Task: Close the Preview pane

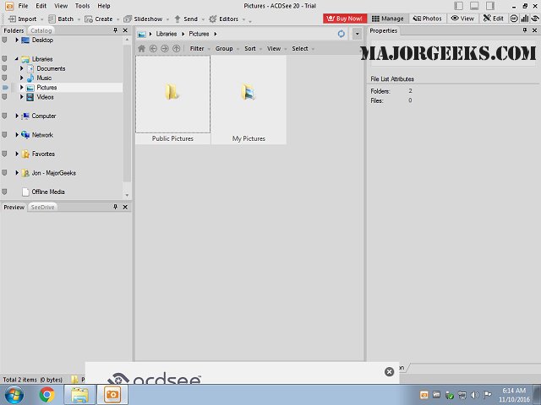Action: click(125, 207)
